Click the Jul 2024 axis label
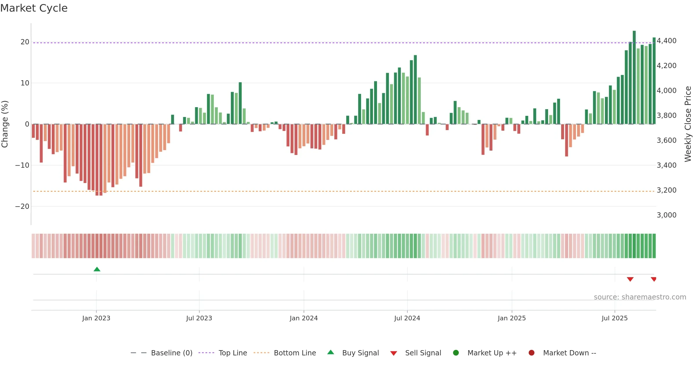This screenshot has height=391, width=696. pos(407,318)
